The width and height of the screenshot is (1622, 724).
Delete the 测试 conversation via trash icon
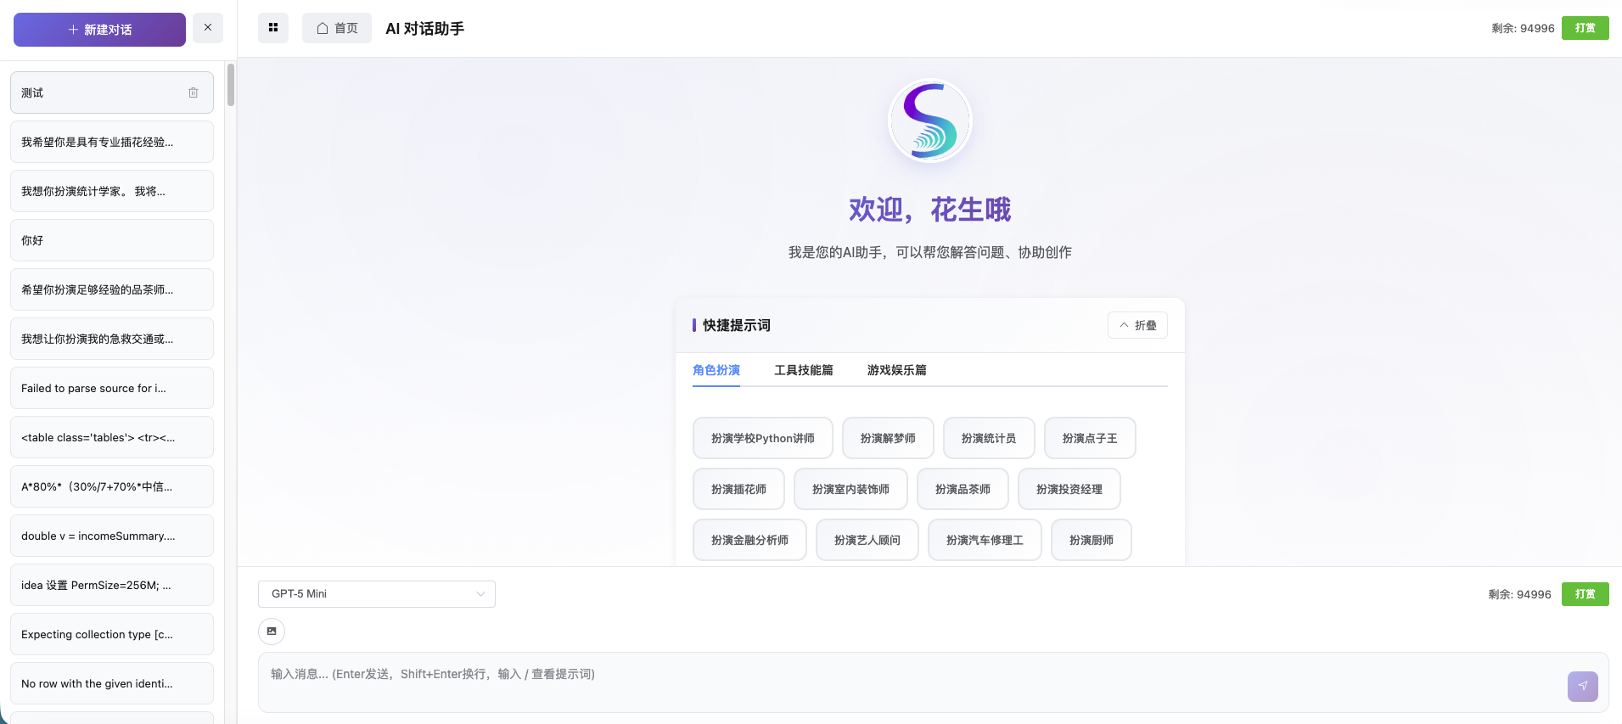[194, 93]
